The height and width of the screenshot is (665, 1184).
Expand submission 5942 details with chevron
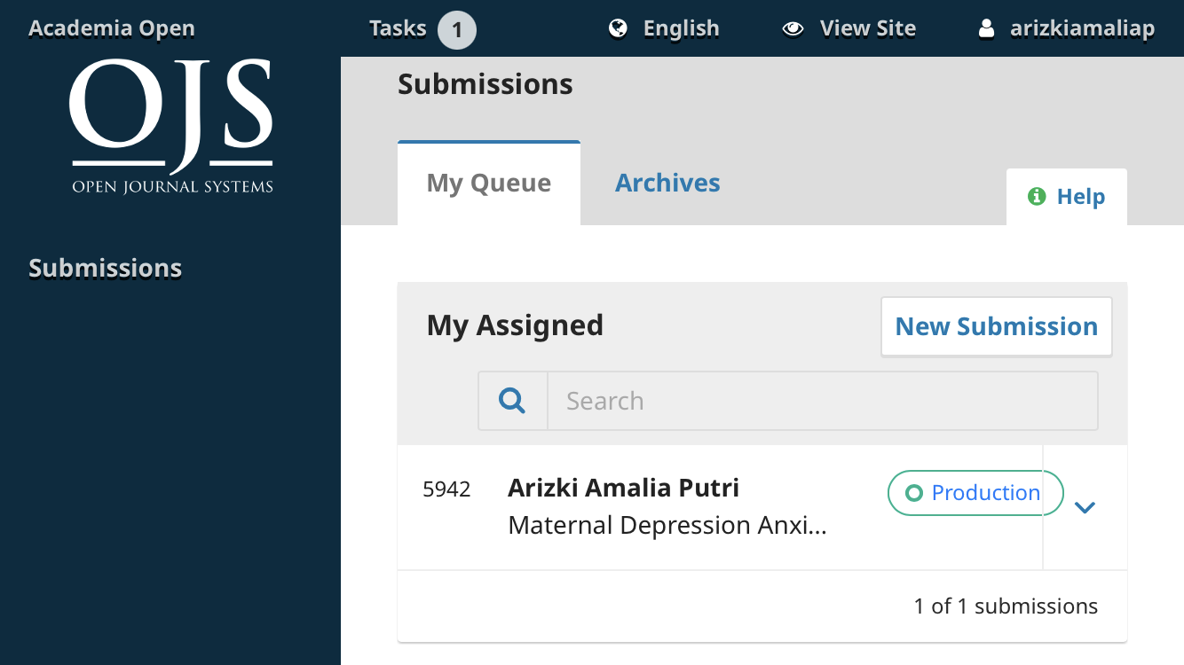tap(1085, 507)
